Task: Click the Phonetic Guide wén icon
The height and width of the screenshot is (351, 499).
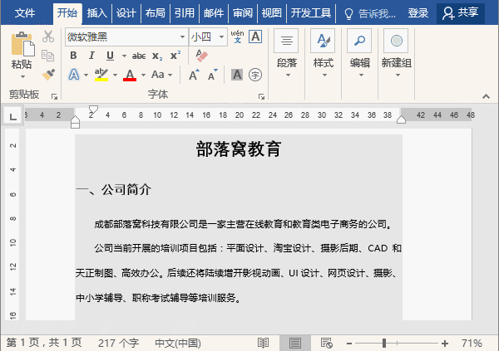Action: coord(237,37)
